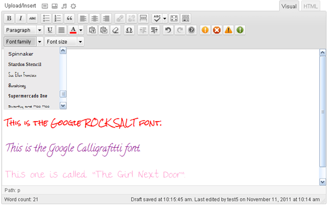Switch to the Visual tab
This screenshot has height=207, width=329.
point(289,6)
